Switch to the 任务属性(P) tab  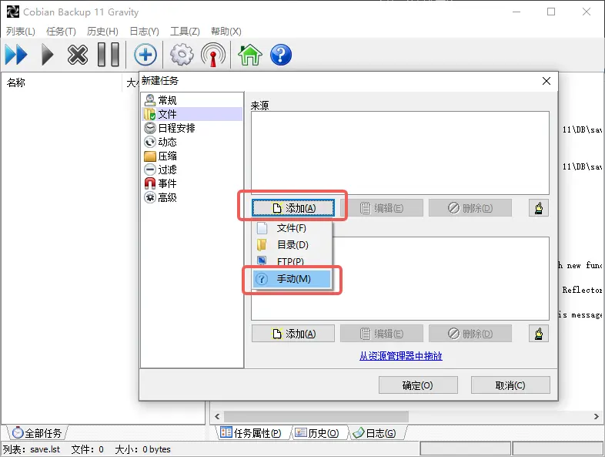251,433
